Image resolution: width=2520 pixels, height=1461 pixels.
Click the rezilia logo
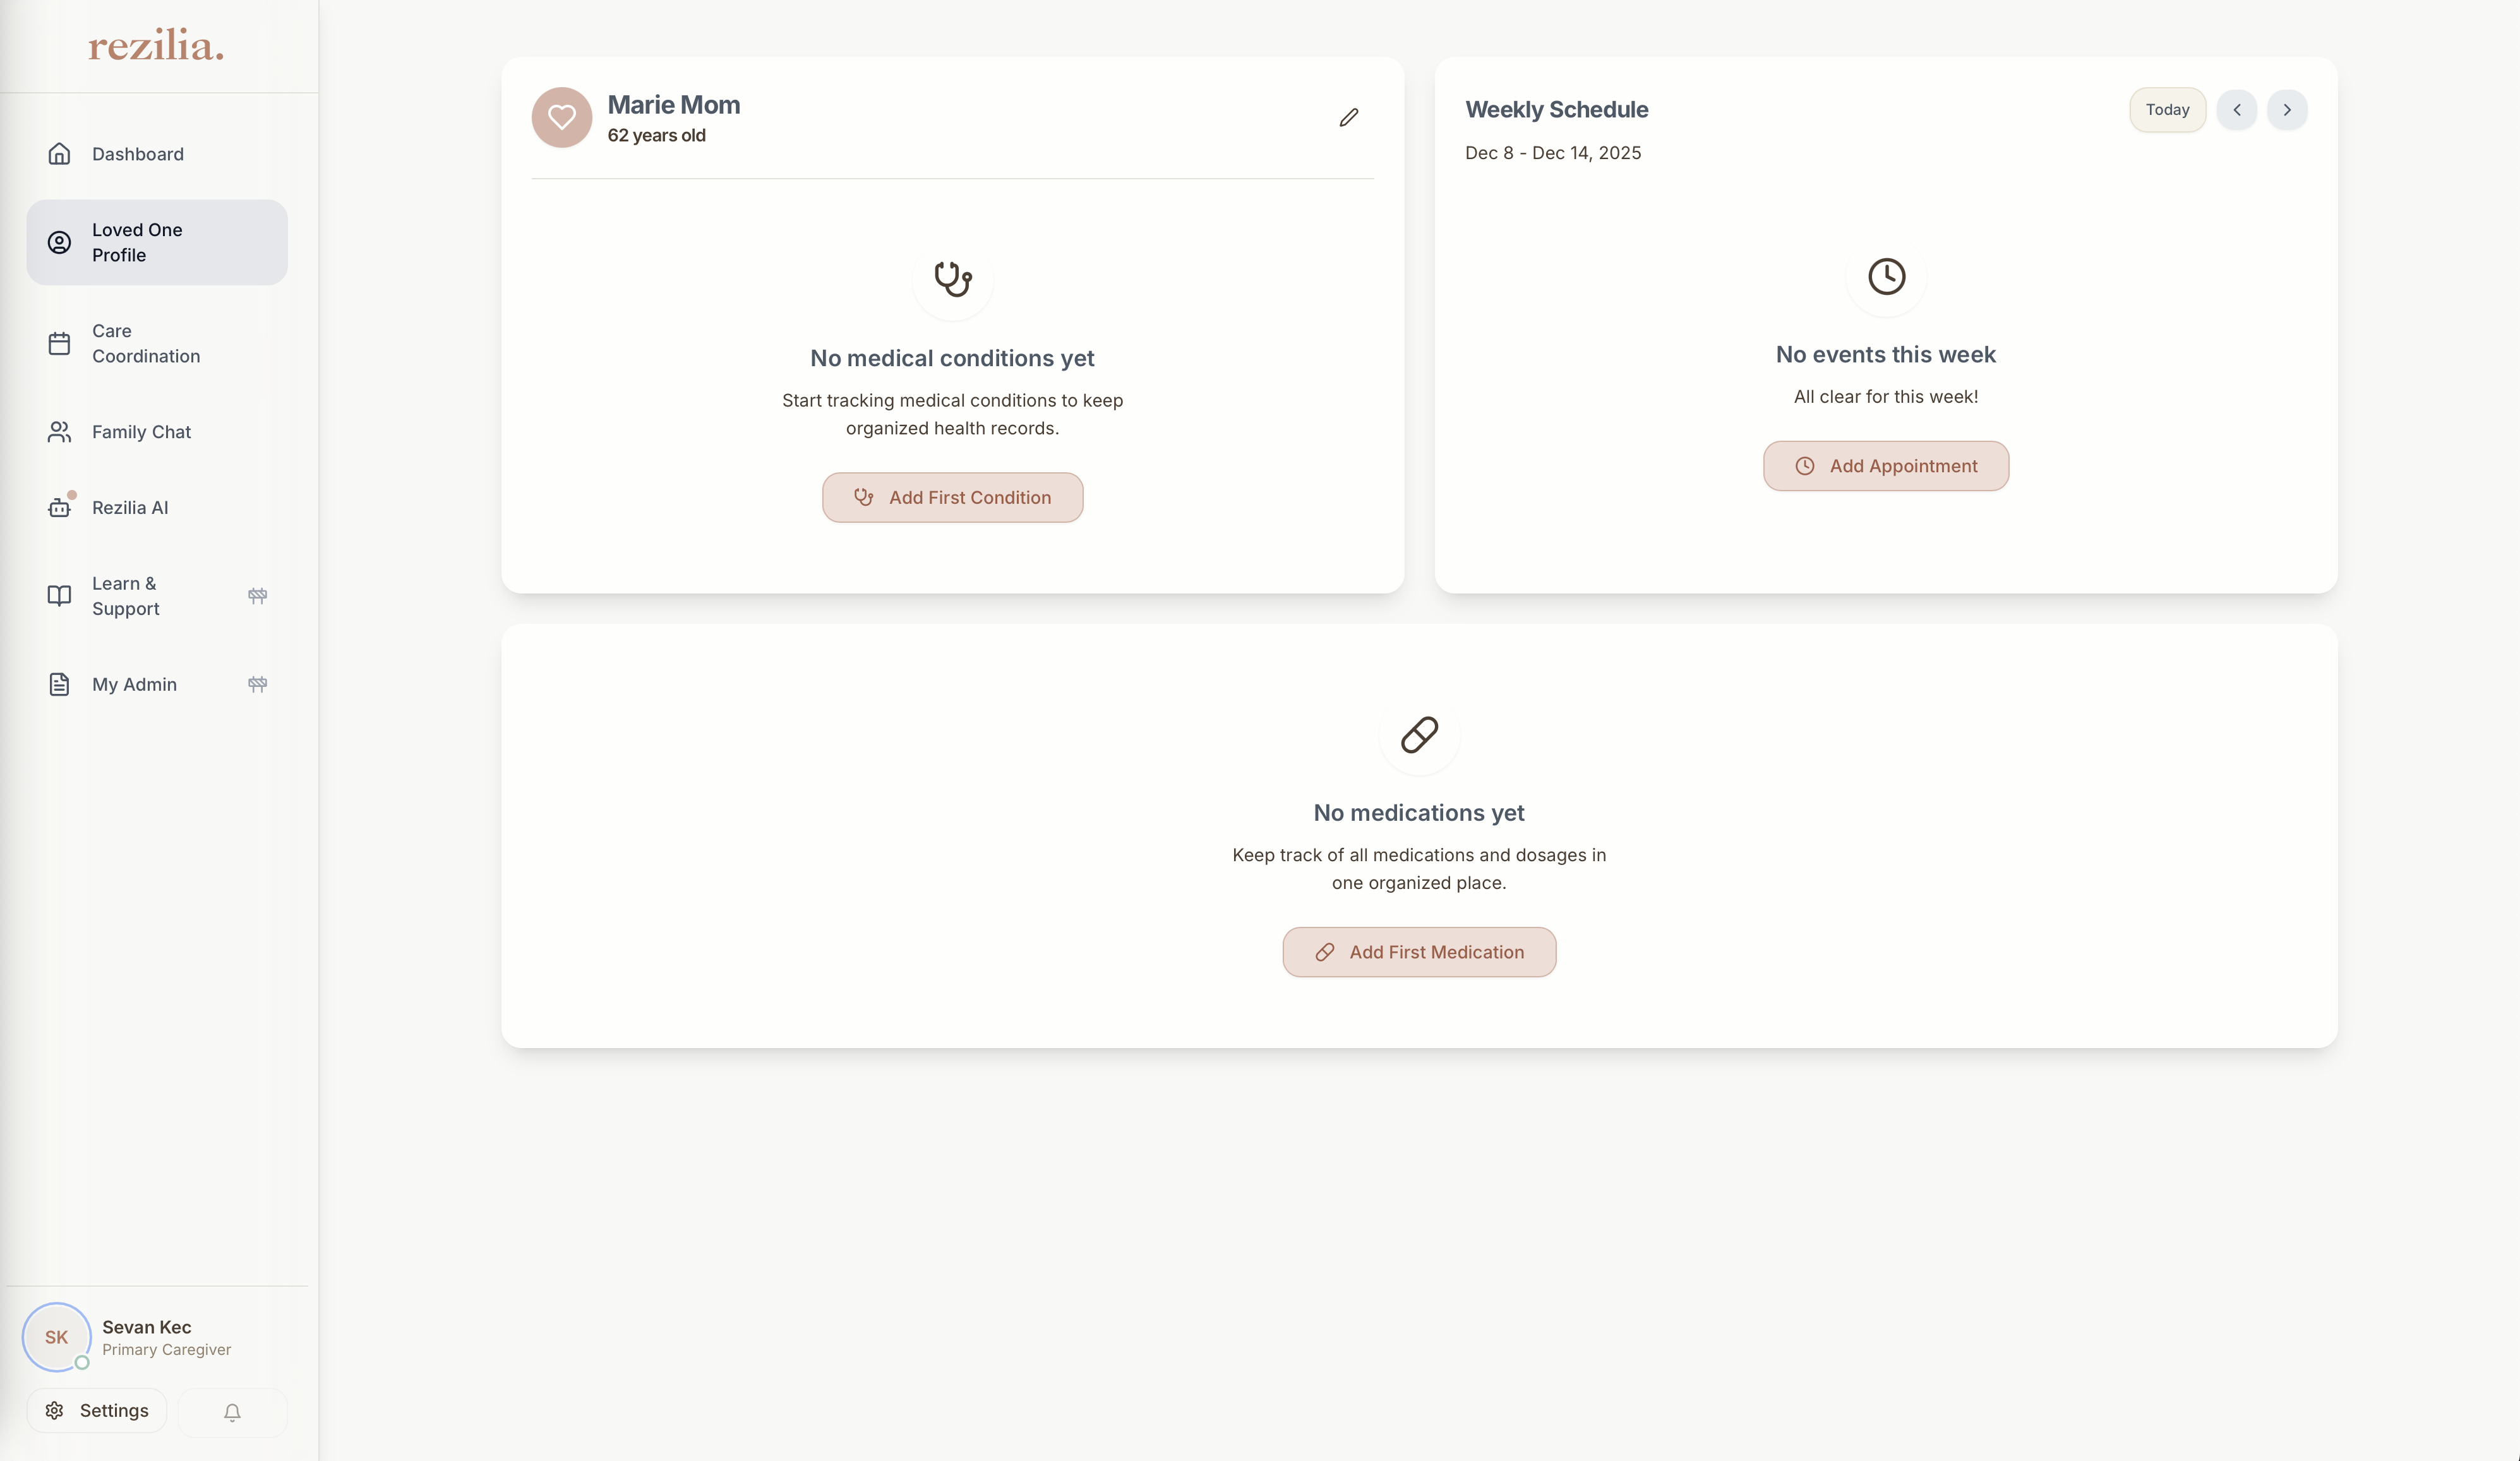coord(156,46)
